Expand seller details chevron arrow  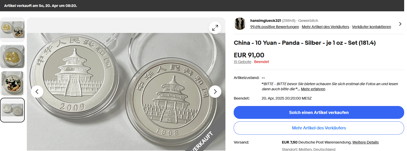pyautogui.click(x=400, y=24)
